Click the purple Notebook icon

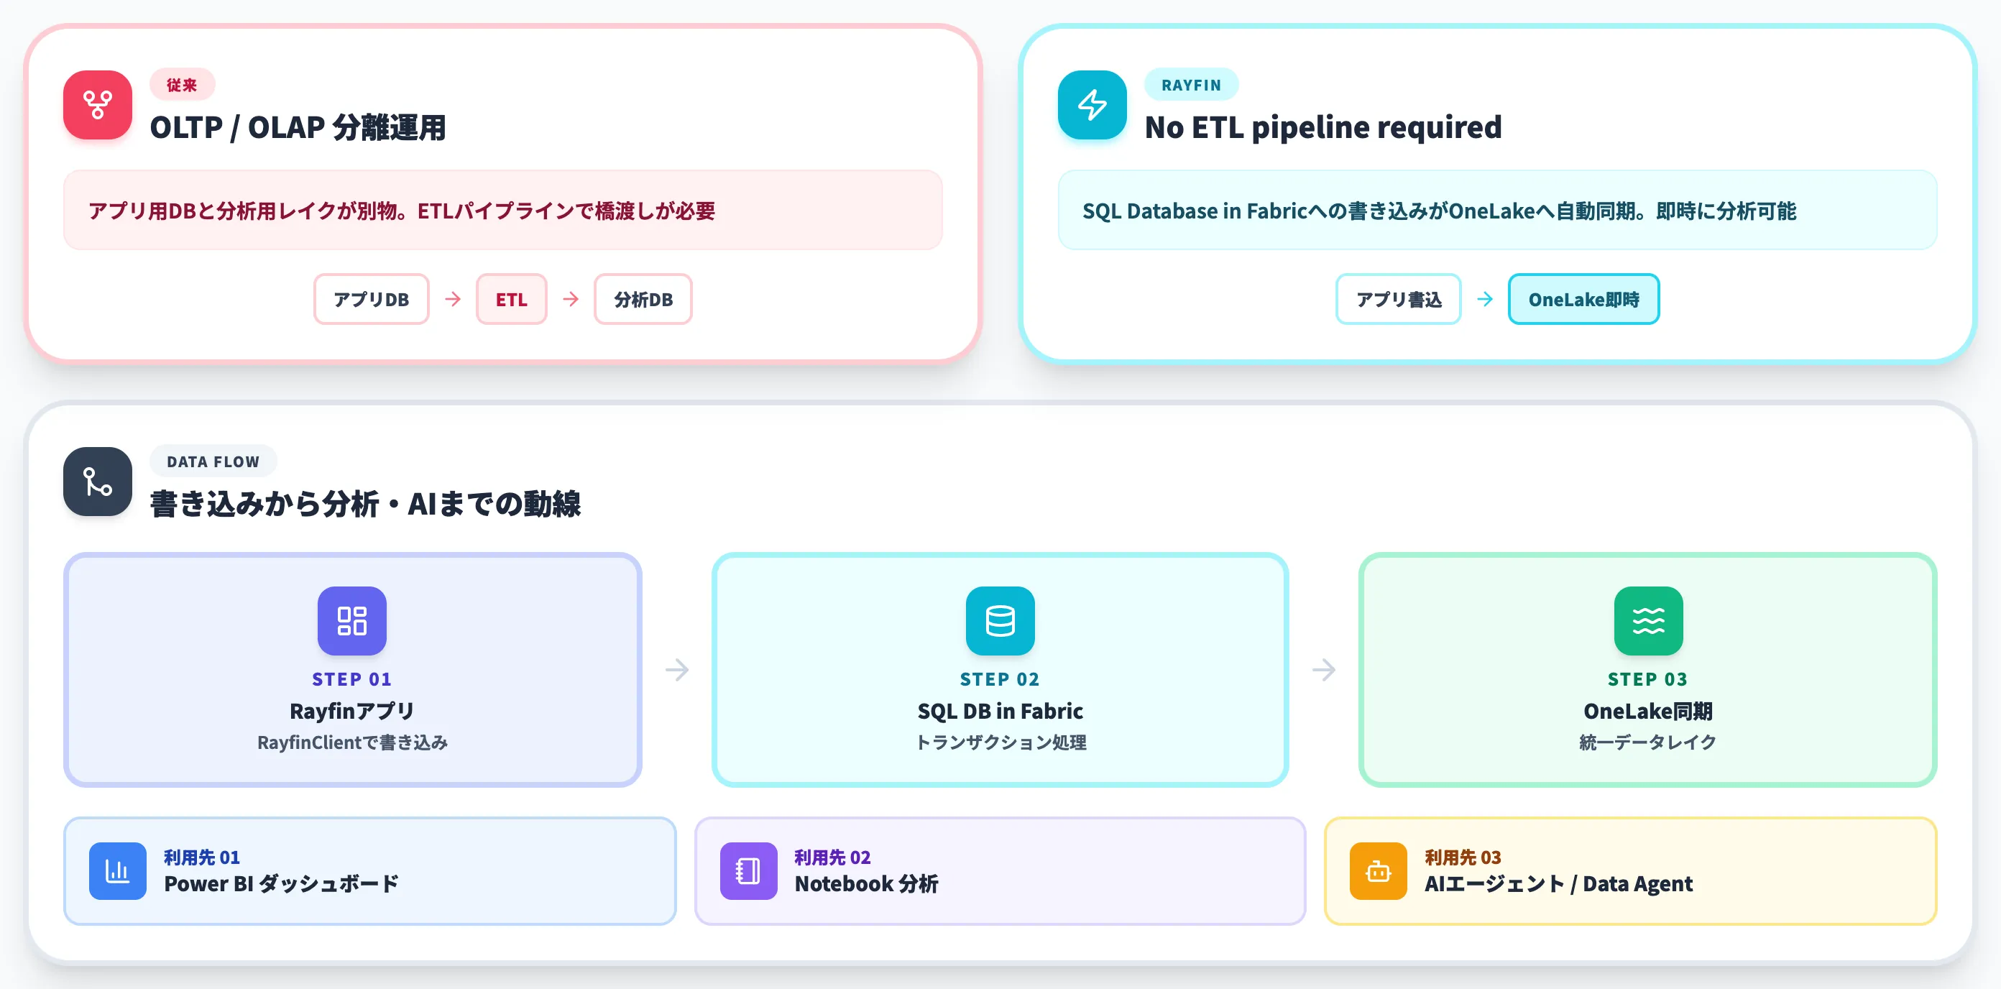(748, 870)
